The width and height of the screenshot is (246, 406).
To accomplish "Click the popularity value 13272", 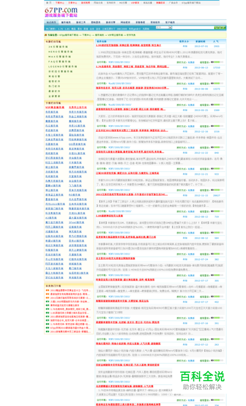I will point(216,89).
